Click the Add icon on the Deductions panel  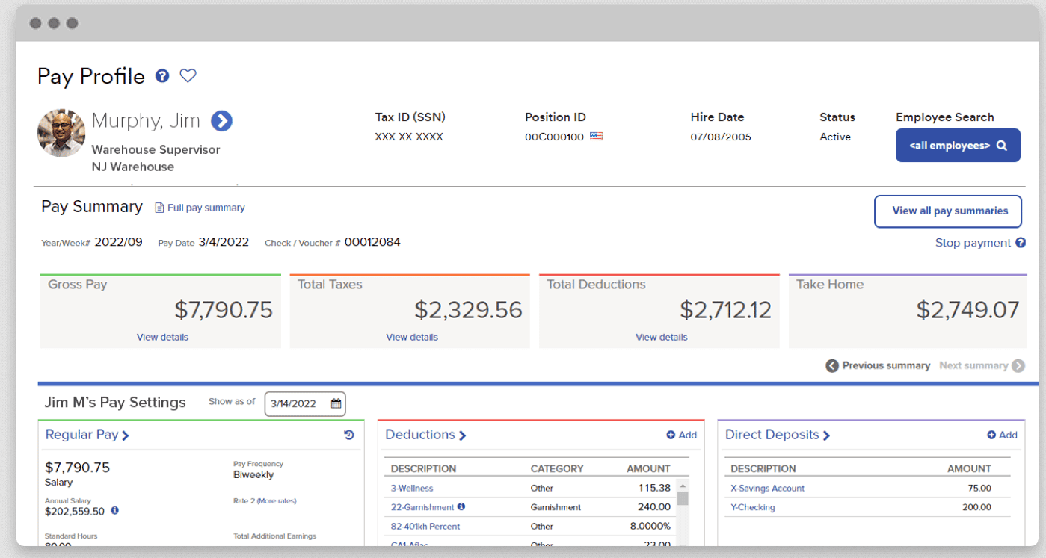coord(669,434)
